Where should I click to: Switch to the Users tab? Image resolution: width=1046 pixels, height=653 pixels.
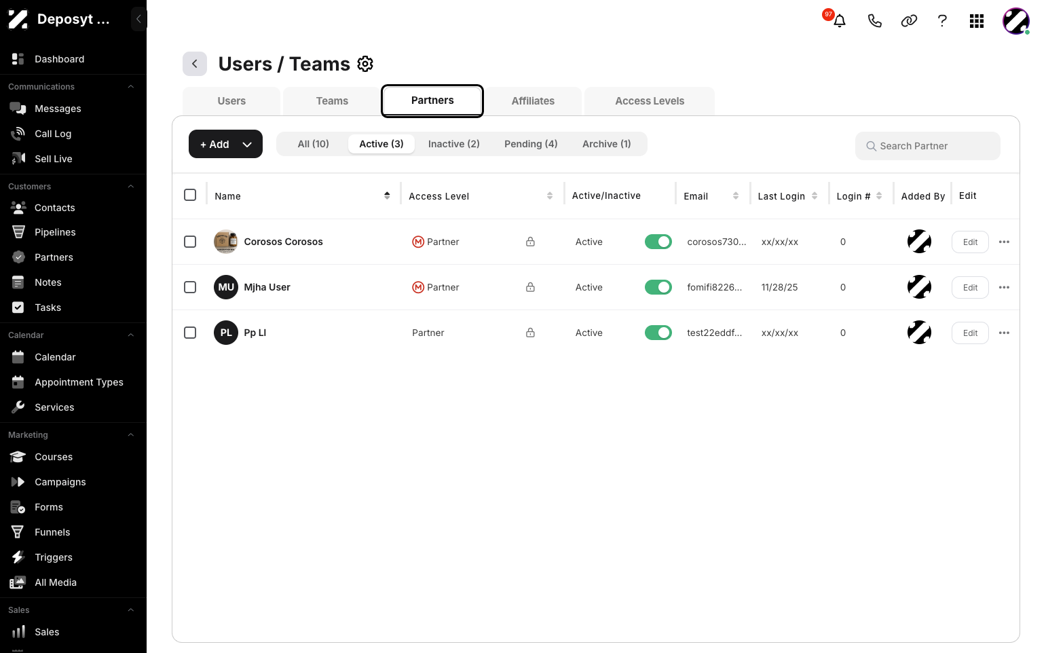pos(231,101)
